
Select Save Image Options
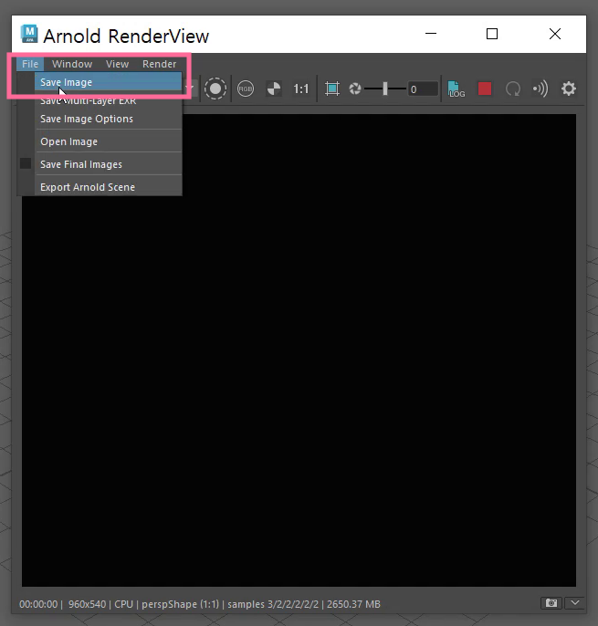click(x=109, y=119)
